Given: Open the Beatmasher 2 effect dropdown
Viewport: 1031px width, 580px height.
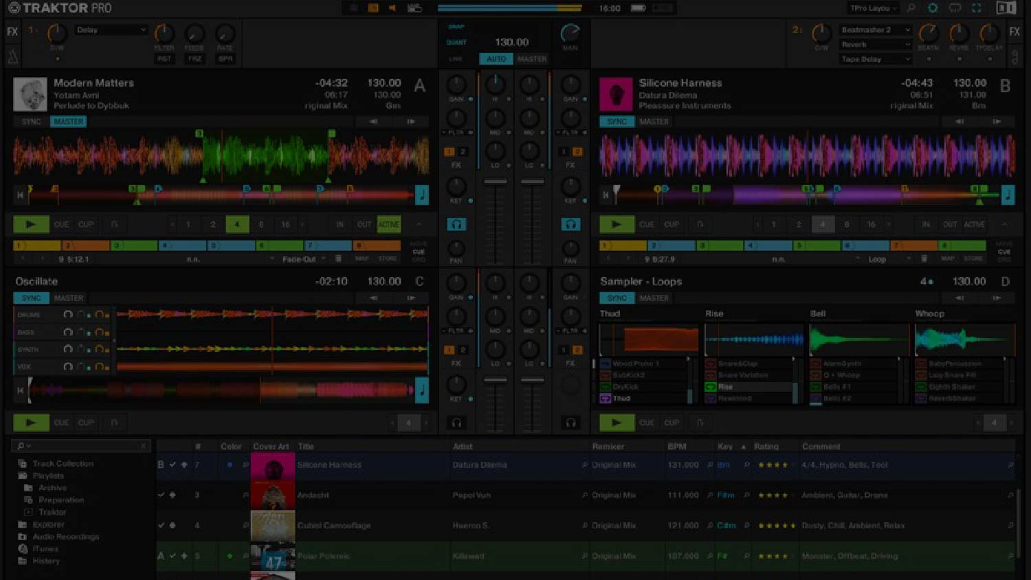Looking at the screenshot, I should click(875, 30).
